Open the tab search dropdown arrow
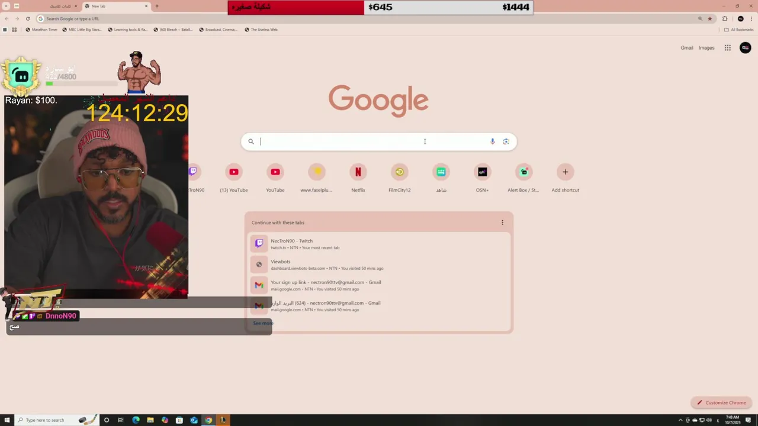 [6, 6]
